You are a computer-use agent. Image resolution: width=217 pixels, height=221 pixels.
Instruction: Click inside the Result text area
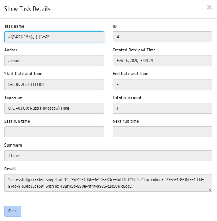108,183
